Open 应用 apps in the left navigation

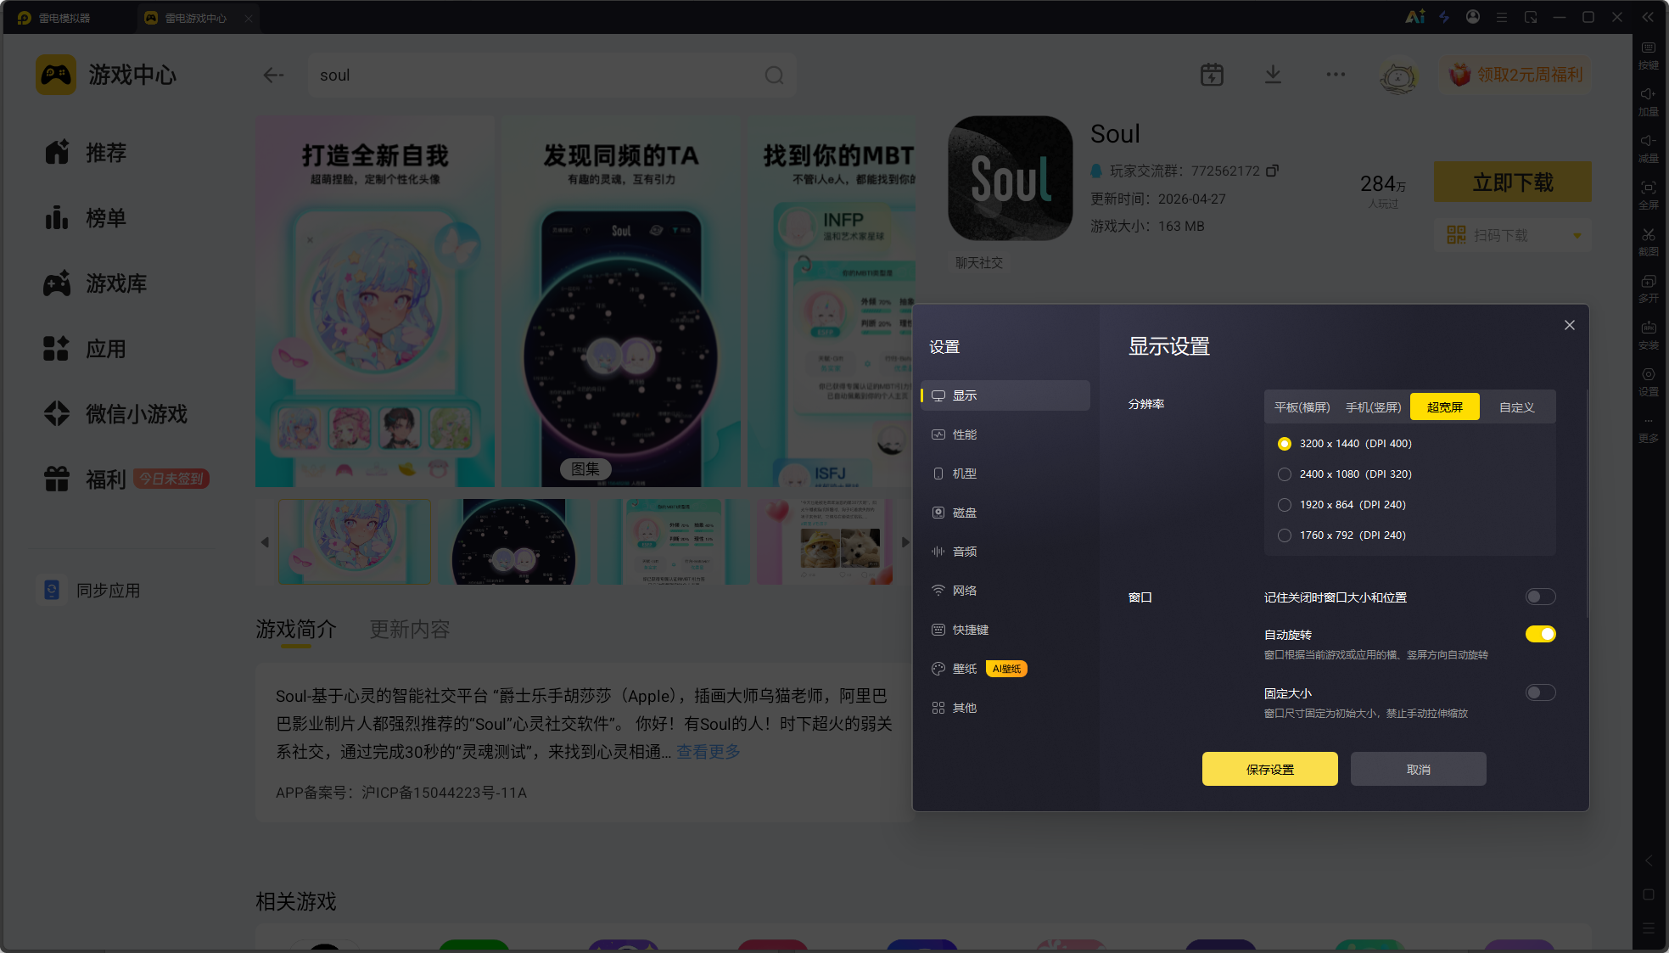point(85,349)
